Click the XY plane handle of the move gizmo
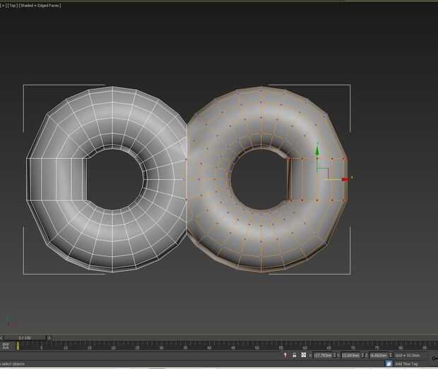 [323, 174]
